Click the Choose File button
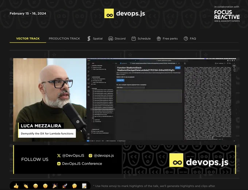The height and width of the screenshot is (190, 248). click(120, 80)
